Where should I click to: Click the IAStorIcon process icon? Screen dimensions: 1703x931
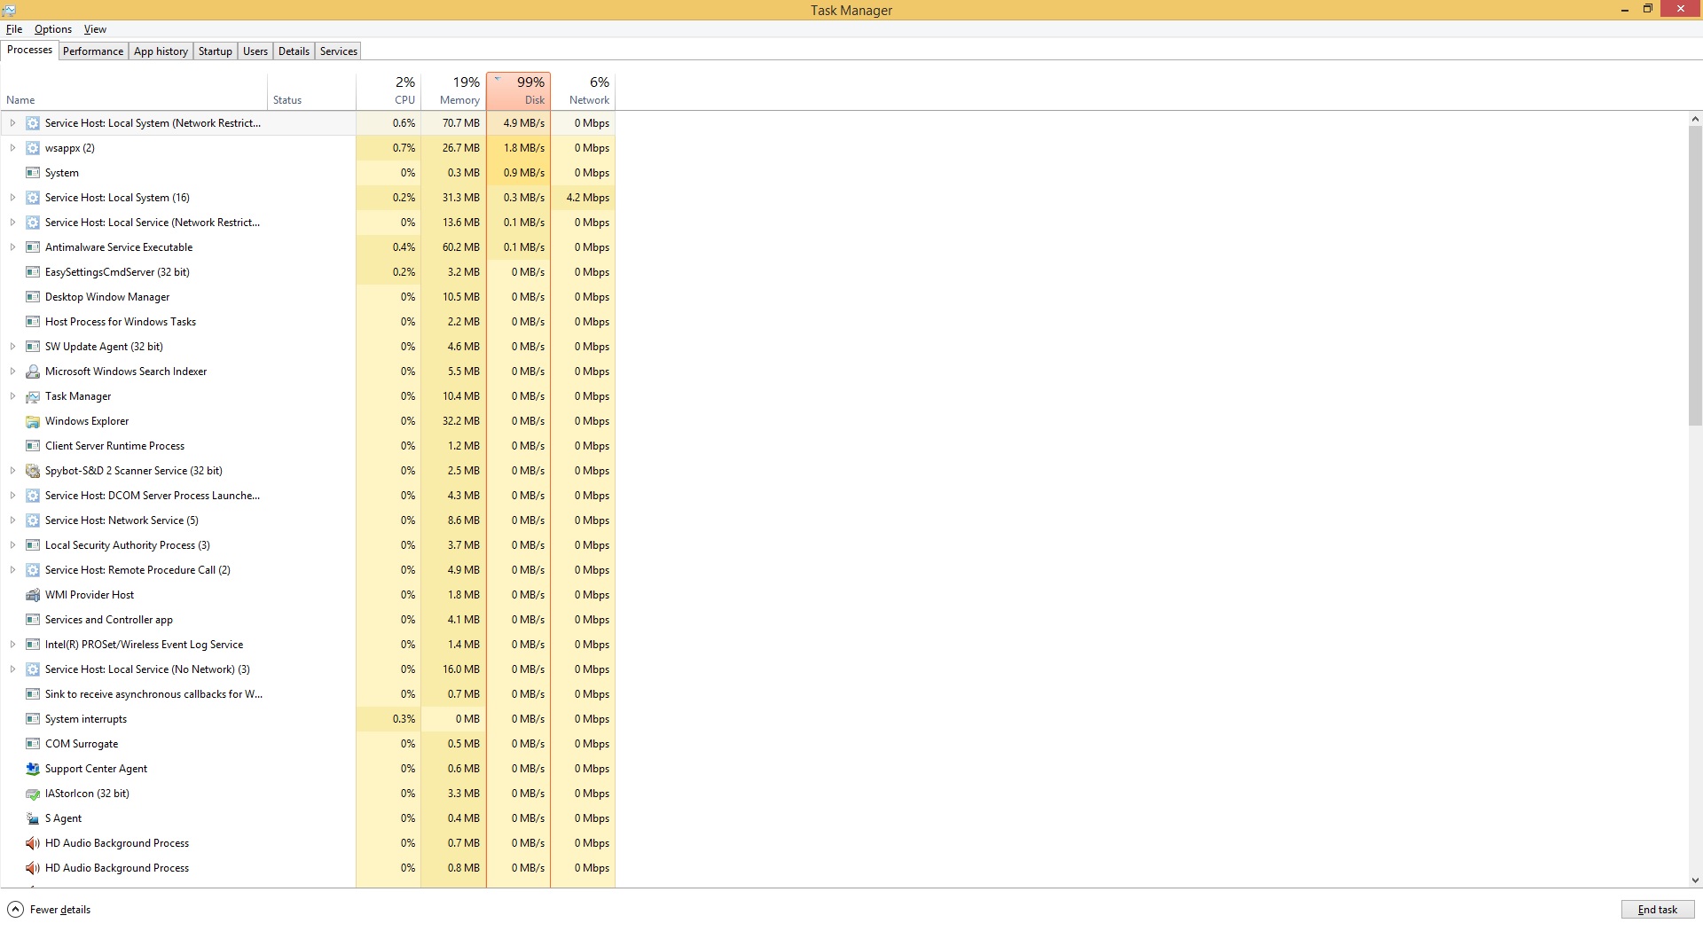click(33, 794)
